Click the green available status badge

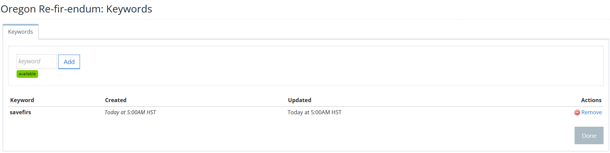pos(27,74)
